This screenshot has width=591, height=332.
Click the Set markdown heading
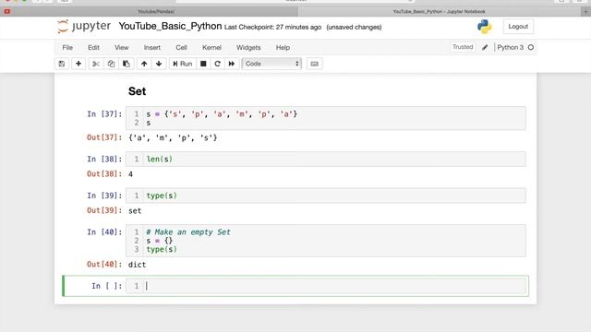(137, 91)
